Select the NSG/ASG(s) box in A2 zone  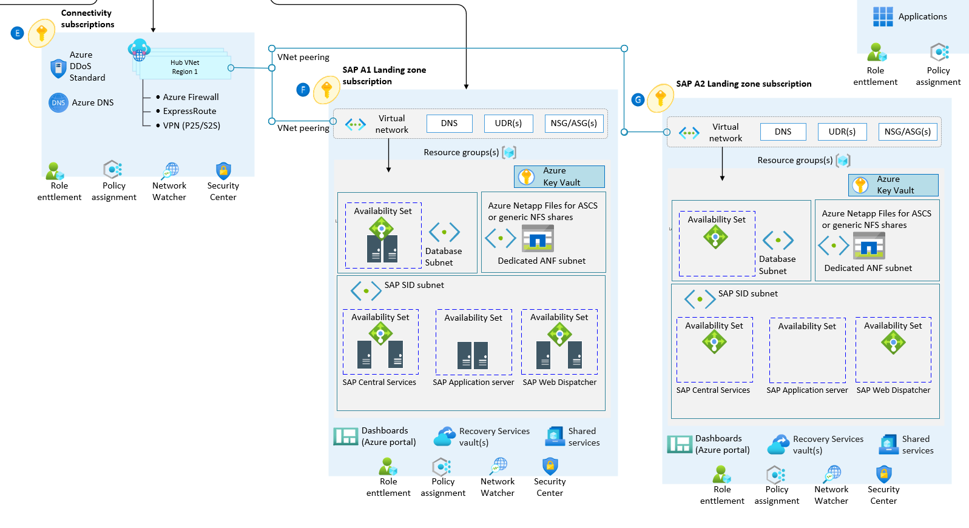click(x=908, y=132)
